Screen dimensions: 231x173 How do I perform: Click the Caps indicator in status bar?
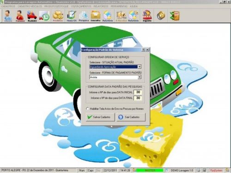click(91, 170)
